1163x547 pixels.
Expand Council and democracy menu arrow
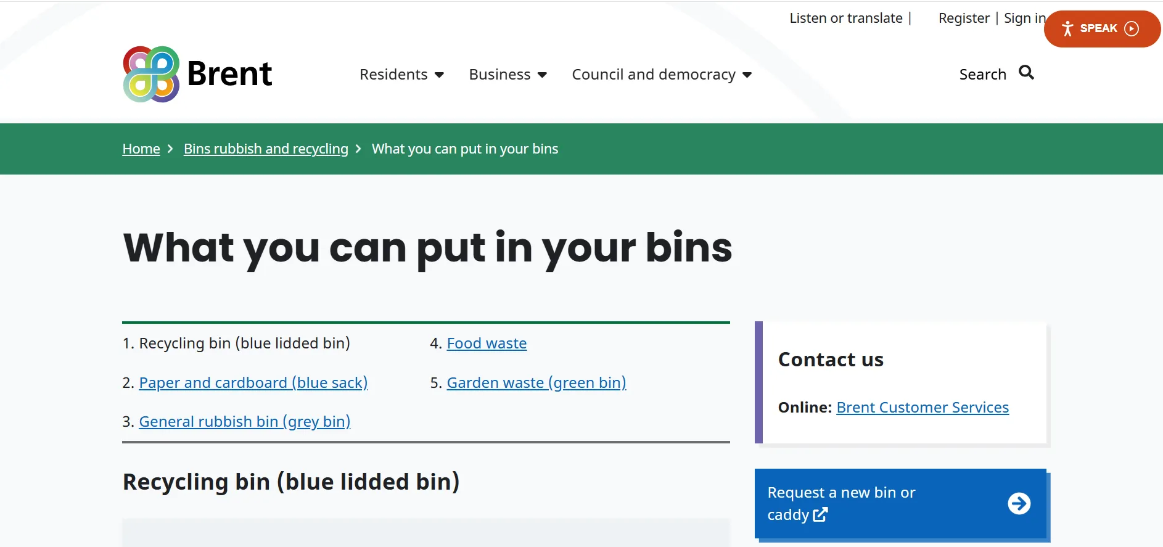[x=747, y=75]
